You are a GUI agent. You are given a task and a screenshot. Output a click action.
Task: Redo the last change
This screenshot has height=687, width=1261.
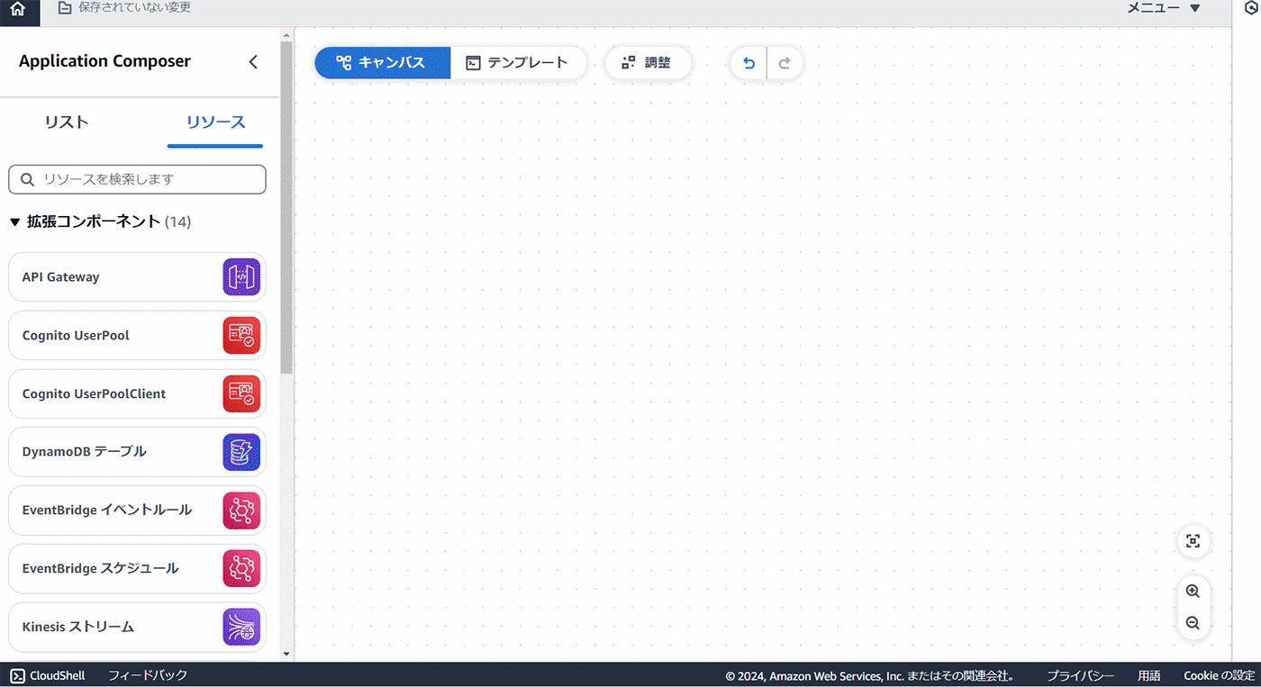[x=785, y=63]
